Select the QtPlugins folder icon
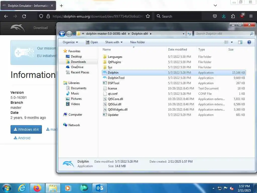257x193 pixels. [105, 62]
